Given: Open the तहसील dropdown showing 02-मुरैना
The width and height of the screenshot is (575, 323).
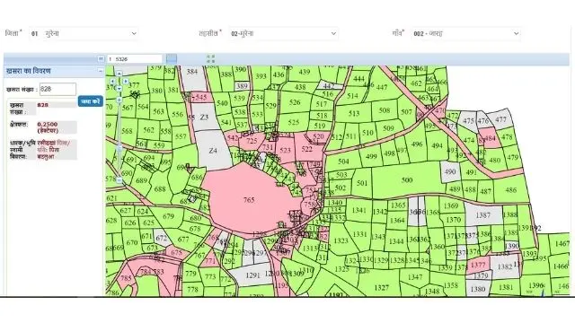Looking at the screenshot, I should click(x=283, y=33).
